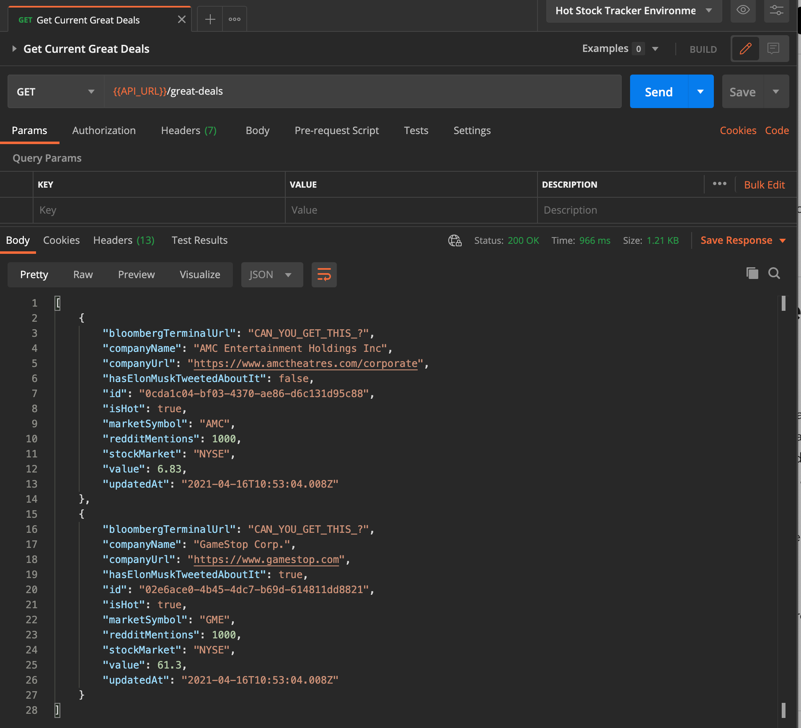Search the response body with magnifier icon
This screenshot has width=801, height=728.
click(x=774, y=274)
